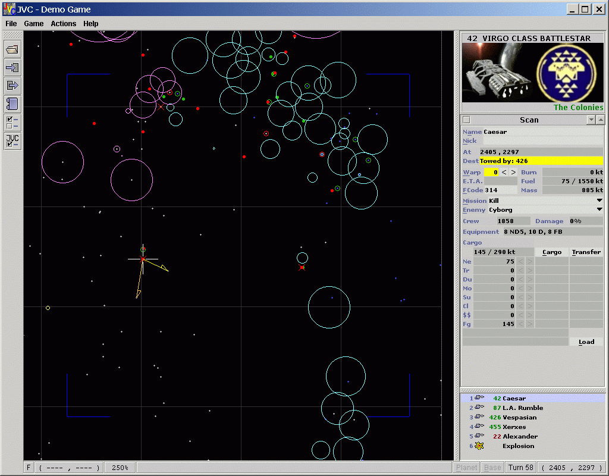Open the scroll messages icon in left toolbar
Image resolution: width=609 pixels, height=476 pixels.
(12, 104)
